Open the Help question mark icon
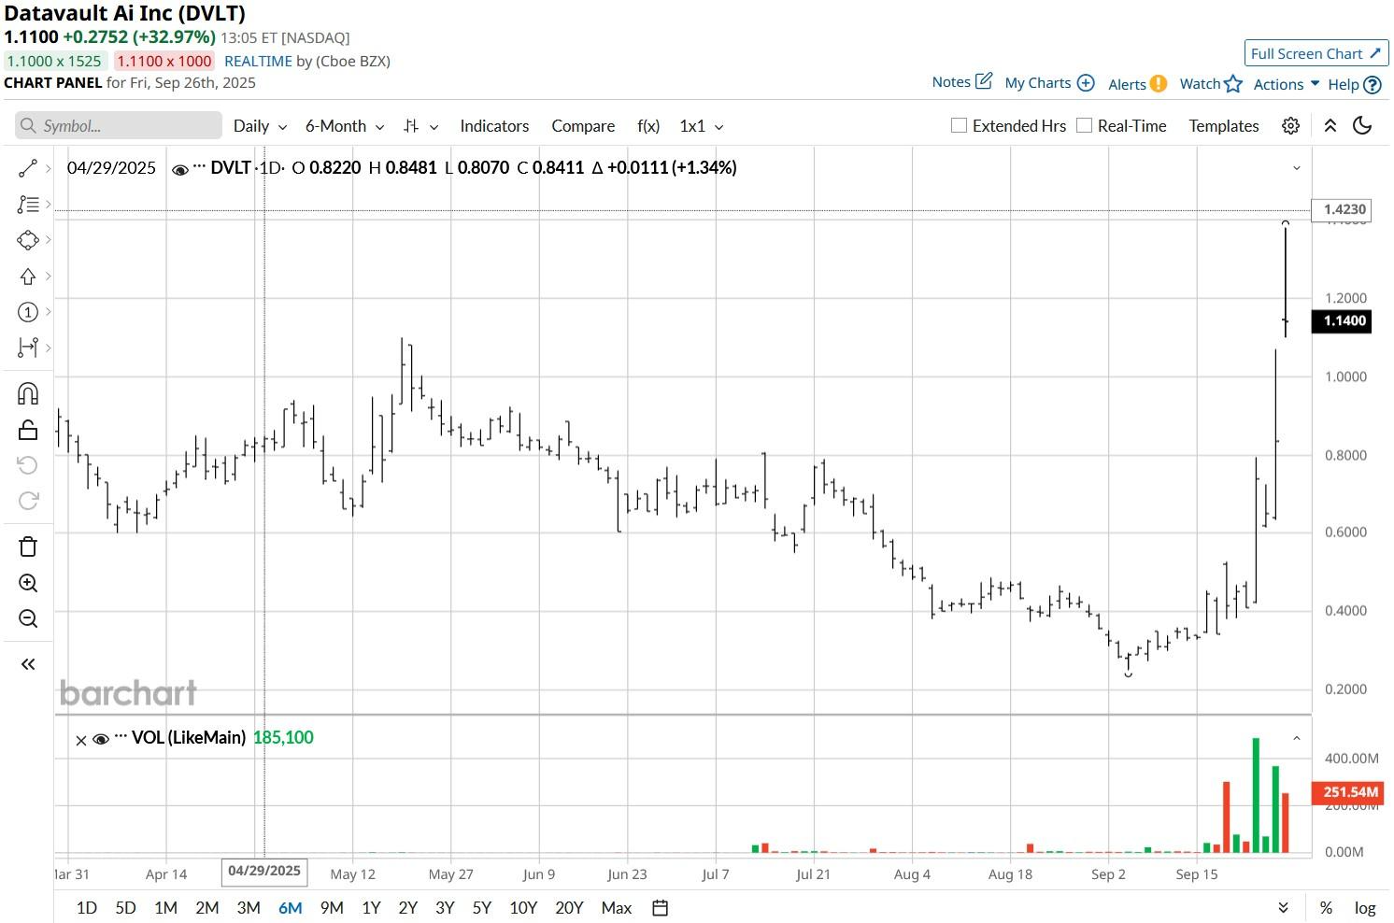Screen dimensions: 1394x923 (x=1373, y=85)
